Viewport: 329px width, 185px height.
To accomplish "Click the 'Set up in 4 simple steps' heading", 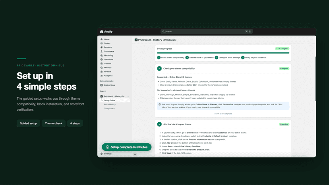I will coord(46,81).
